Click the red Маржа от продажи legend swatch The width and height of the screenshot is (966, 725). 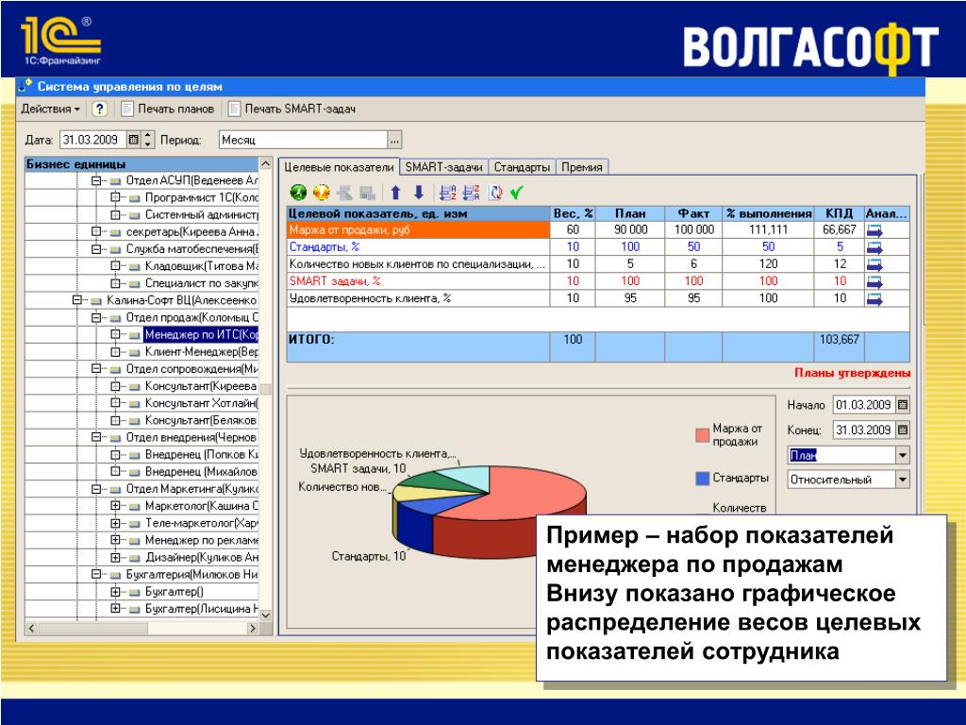(x=702, y=435)
